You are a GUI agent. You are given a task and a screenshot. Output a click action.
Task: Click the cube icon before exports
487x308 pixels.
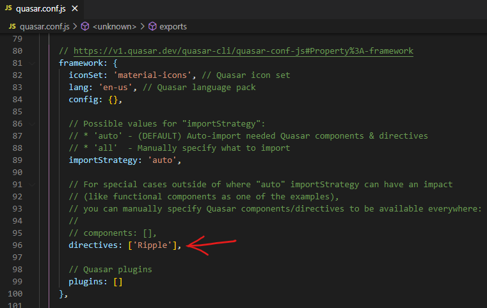[152, 26]
